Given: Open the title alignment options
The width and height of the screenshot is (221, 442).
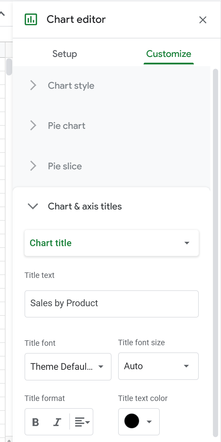Looking at the screenshot, I should pos(82,422).
